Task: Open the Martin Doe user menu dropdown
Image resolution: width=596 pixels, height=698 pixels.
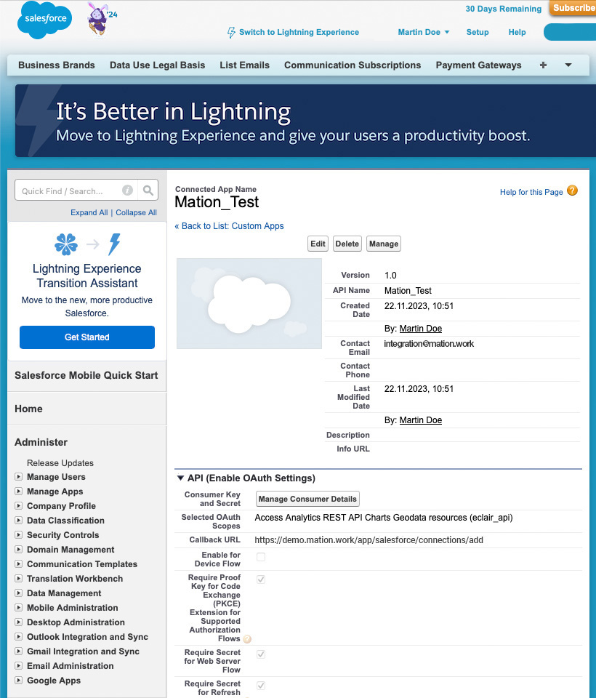Action: [423, 32]
